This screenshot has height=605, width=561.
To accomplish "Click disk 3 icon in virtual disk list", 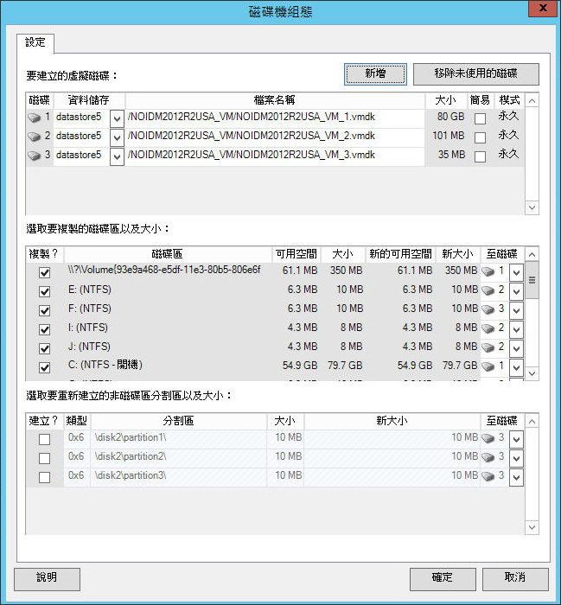I will point(35,156).
